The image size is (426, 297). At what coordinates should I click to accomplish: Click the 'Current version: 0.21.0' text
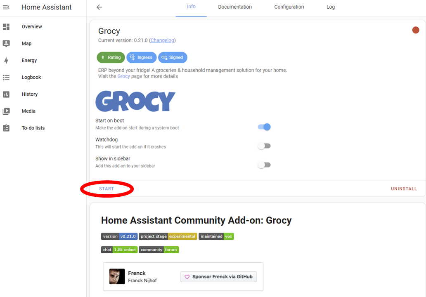[123, 40]
